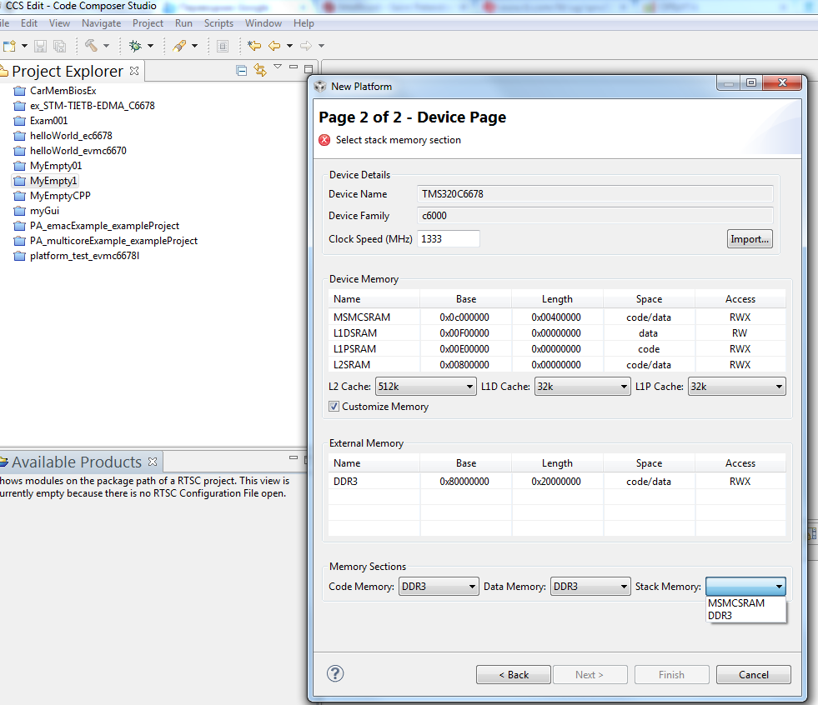Click the Build hammer icon
Viewport: 818px width, 705px height.
91,45
